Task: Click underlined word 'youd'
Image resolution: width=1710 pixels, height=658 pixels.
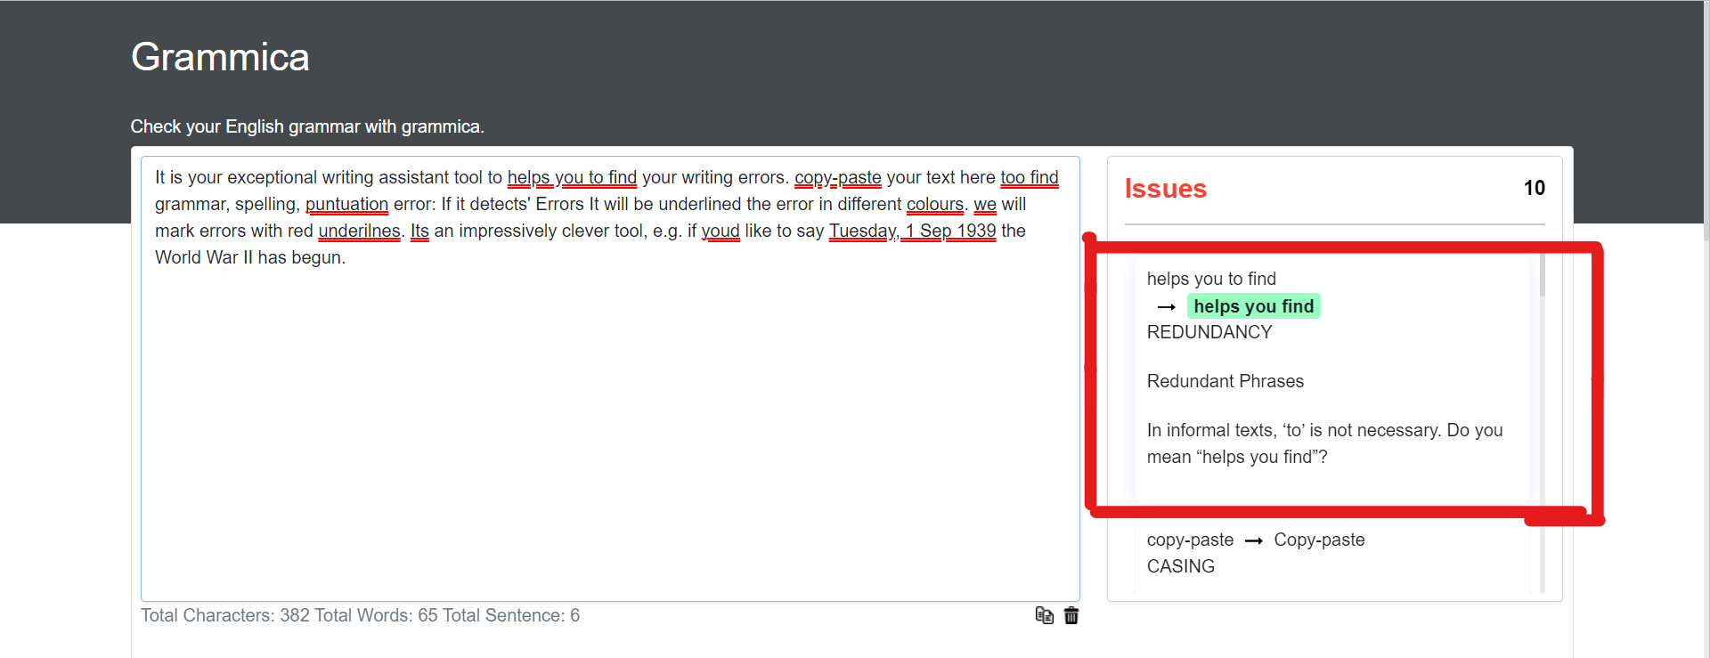Action: tap(721, 231)
